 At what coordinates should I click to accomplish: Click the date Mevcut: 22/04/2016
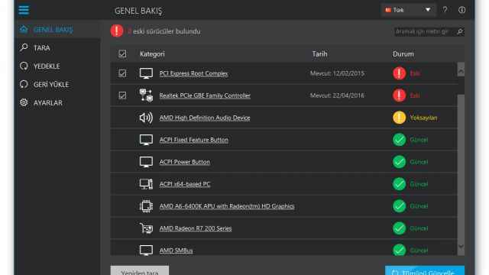[337, 95]
